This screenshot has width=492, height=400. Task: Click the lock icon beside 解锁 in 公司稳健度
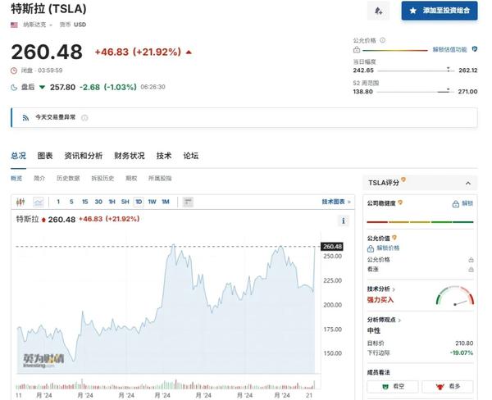point(456,203)
